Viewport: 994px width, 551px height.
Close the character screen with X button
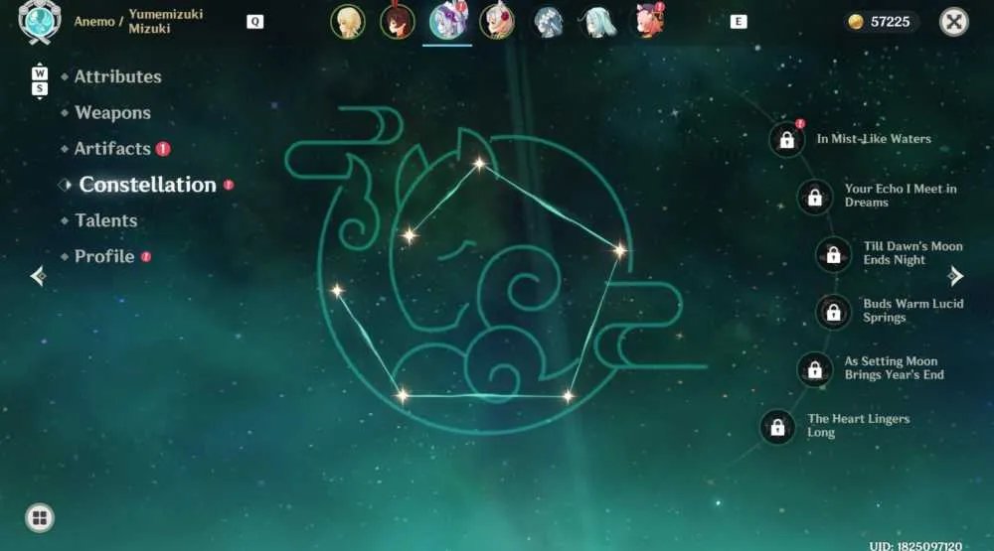[953, 22]
